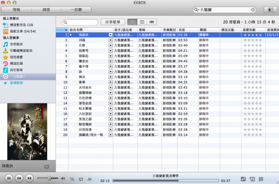Set star rating on track 10
Image resolution: width=279 pixels, height=184 pixels.
[x=253, y=82]
